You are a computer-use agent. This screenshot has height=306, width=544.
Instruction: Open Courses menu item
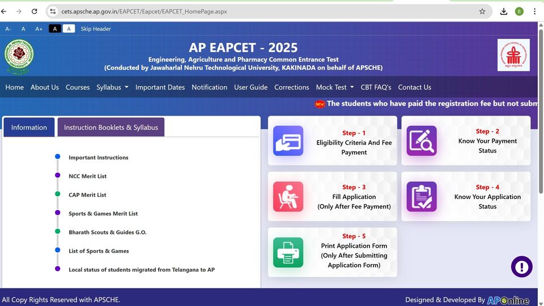(78, 87)
